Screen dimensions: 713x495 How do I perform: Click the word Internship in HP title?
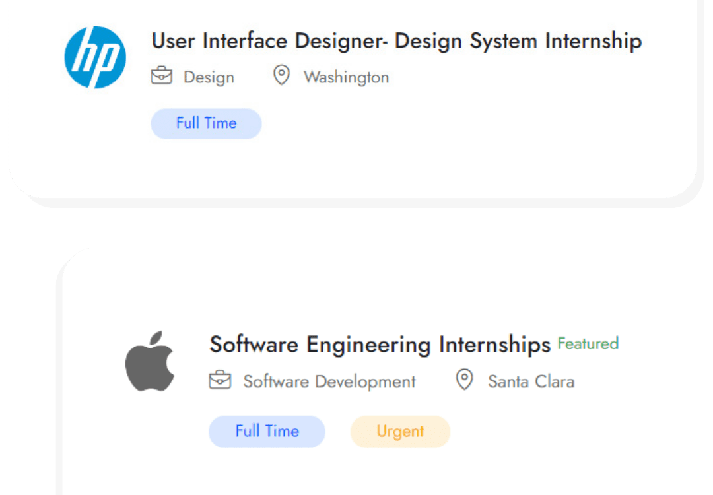[594, 41]
